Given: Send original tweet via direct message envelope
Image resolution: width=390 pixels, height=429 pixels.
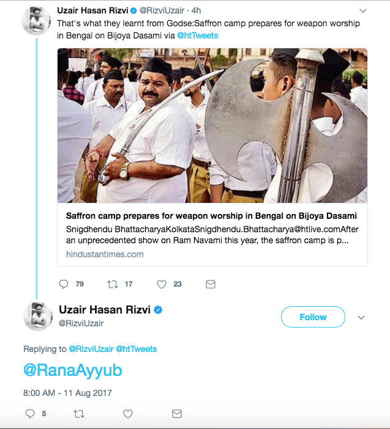Looking at the screenshot, I should (x=210, y=284).
